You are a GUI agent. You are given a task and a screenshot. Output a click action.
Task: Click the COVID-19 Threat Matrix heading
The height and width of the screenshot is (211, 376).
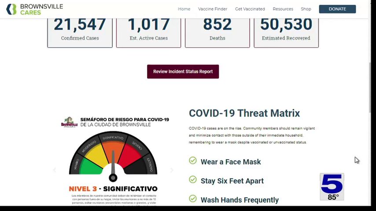click(244, 113)
